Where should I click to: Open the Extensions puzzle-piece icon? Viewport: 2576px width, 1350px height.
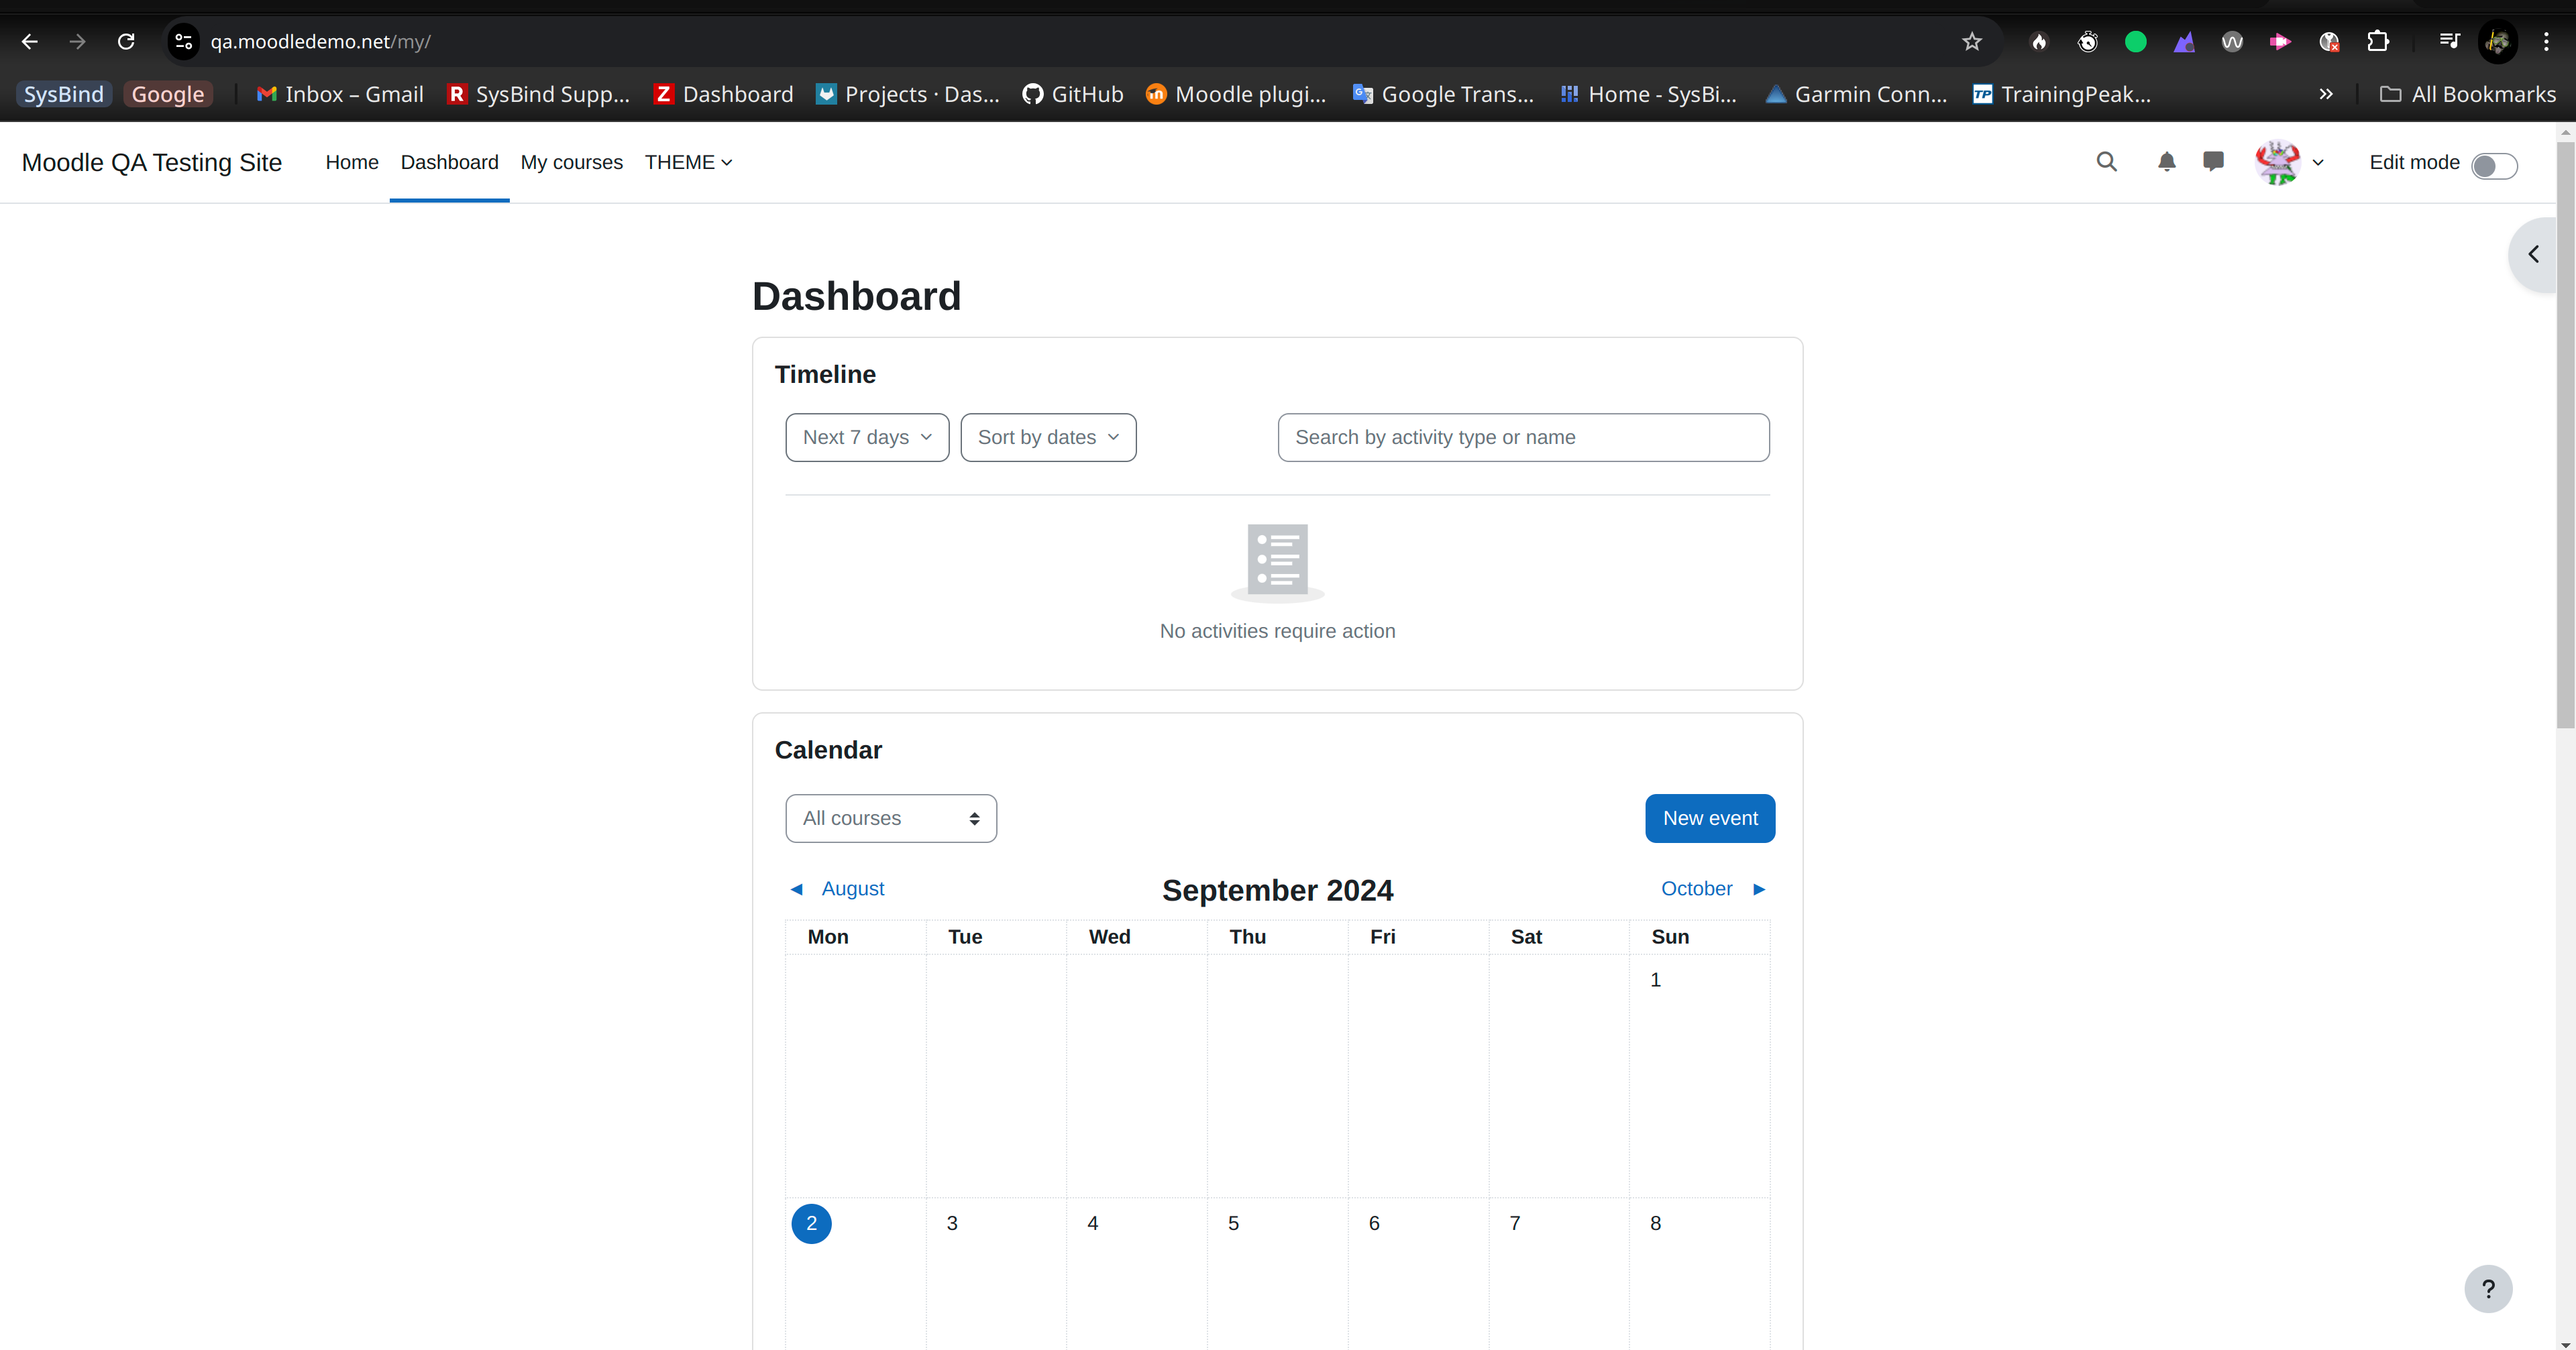pyautogui.click(x=2377, y=41)
